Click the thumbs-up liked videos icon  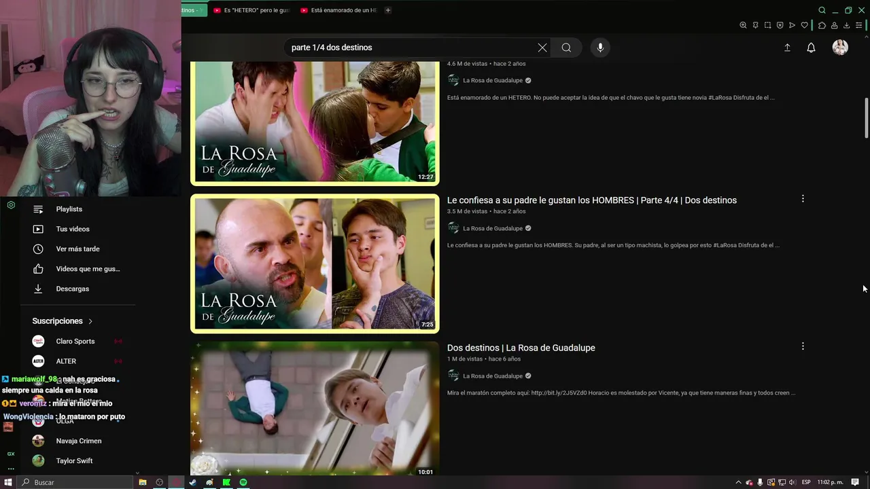(38, 269)
